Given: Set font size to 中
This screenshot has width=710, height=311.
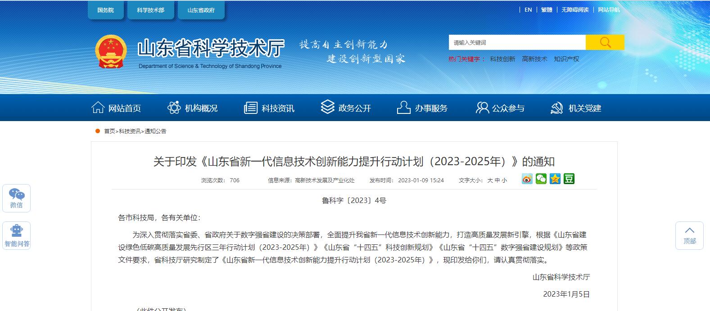Looking at the screenshot, I should coord(497,180).
